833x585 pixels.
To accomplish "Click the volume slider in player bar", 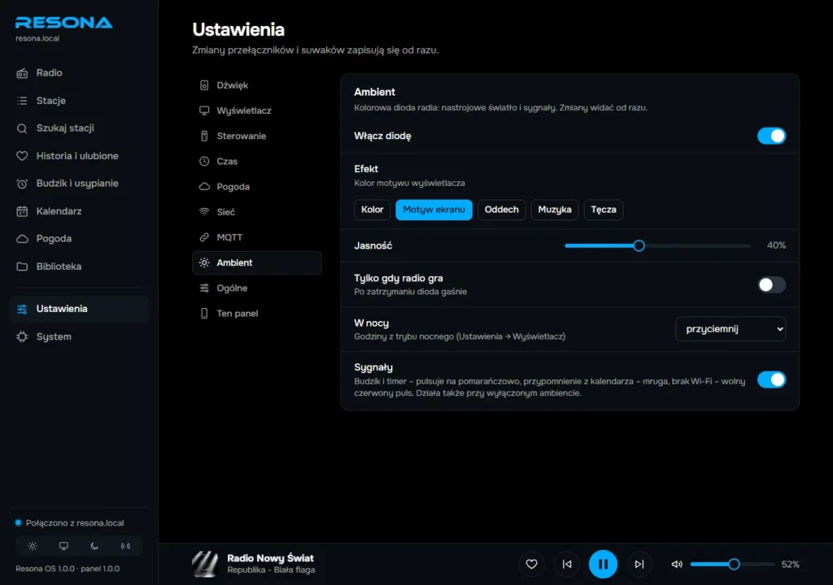I will 733,565.
